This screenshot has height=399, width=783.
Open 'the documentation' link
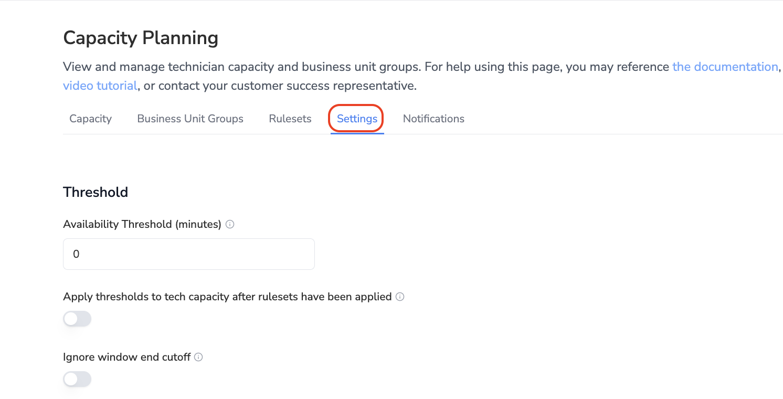coord(725,67)
